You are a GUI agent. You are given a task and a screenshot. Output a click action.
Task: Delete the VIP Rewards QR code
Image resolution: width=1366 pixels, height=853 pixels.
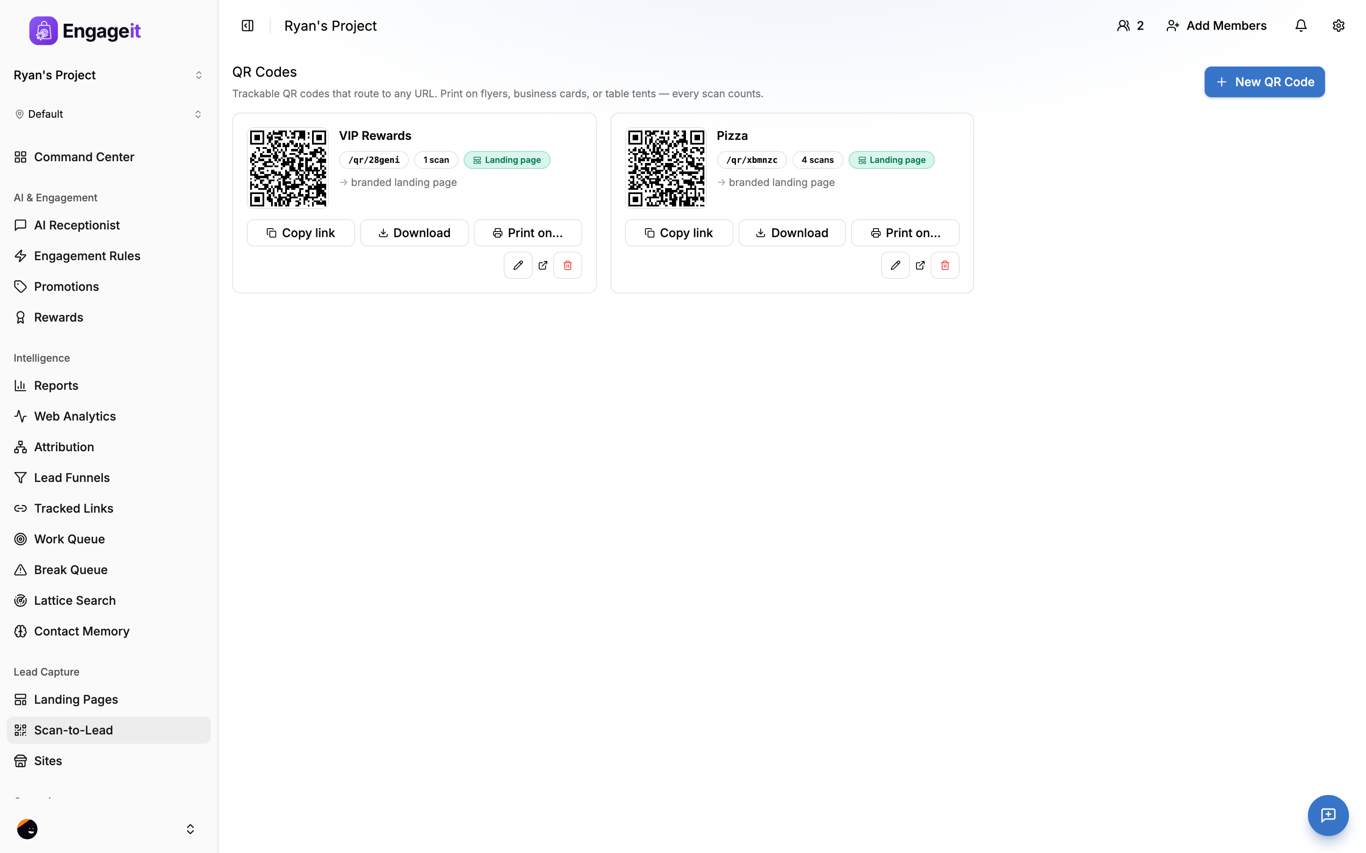click(567, 265)
